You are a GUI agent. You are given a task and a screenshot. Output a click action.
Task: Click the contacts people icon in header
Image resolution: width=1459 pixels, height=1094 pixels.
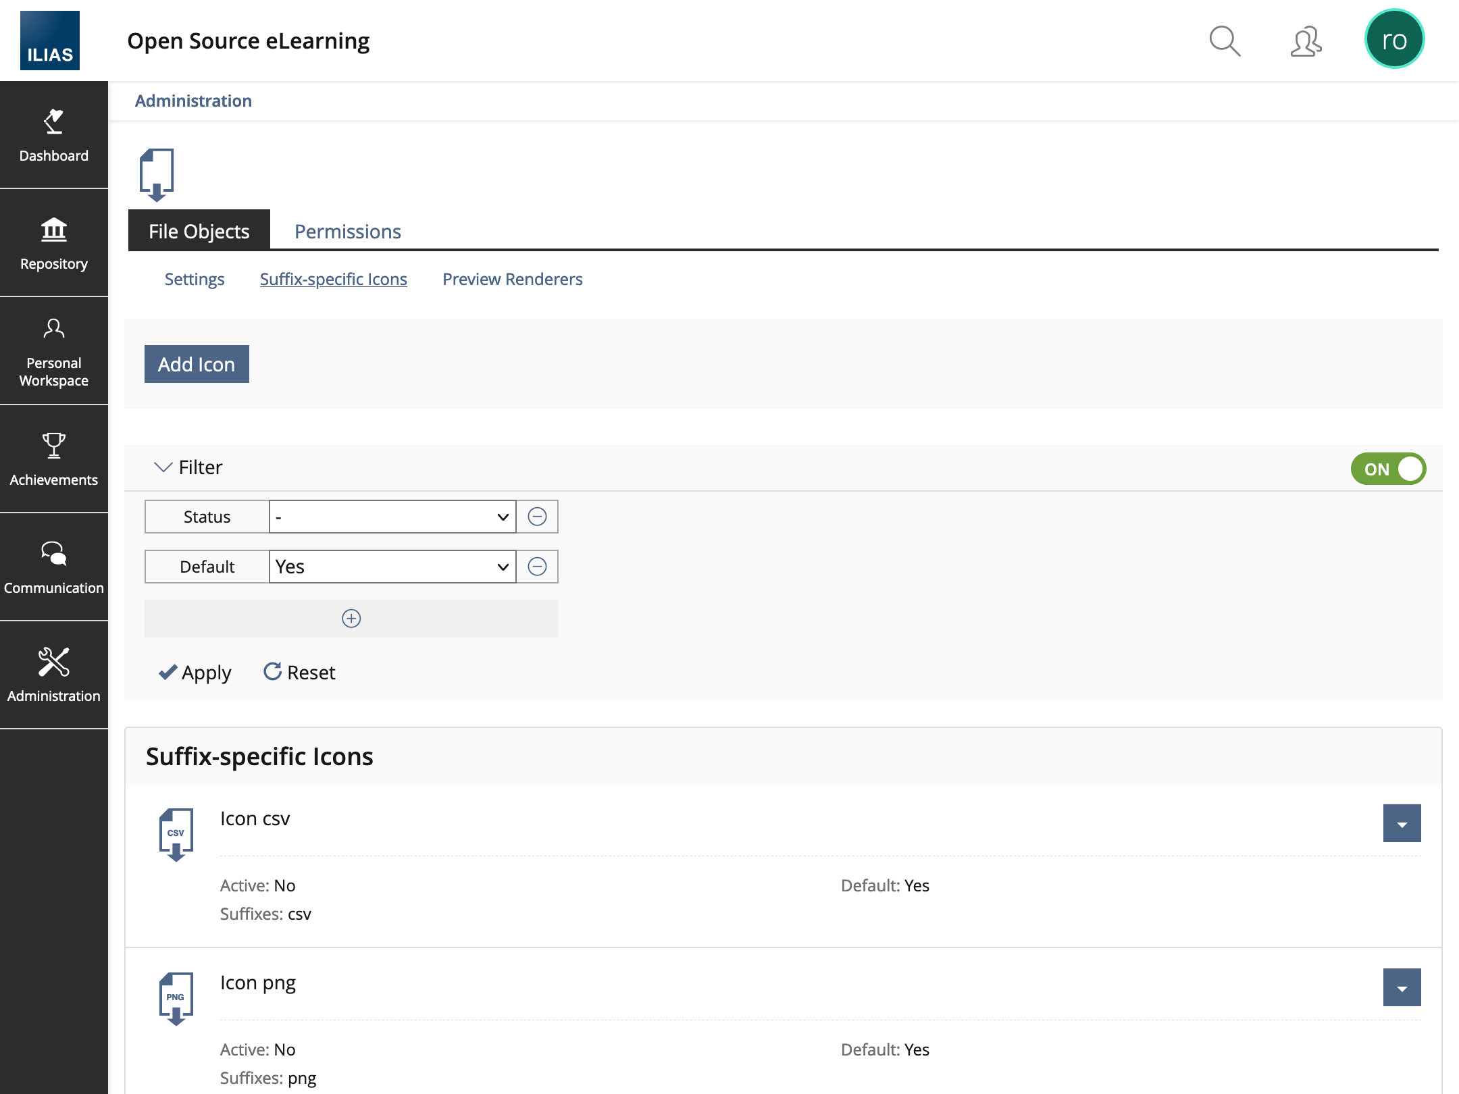point(1306,41)
